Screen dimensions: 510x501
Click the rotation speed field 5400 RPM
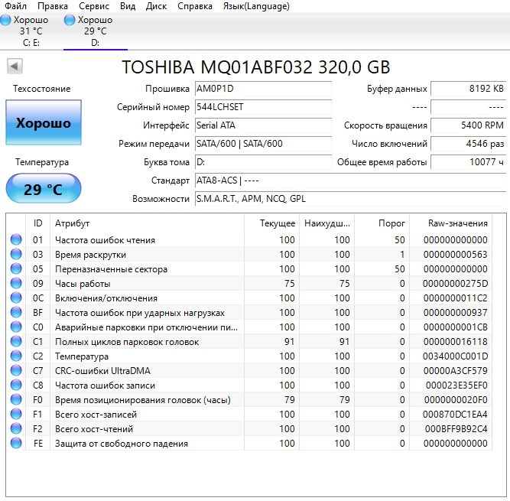coord(469,125)
